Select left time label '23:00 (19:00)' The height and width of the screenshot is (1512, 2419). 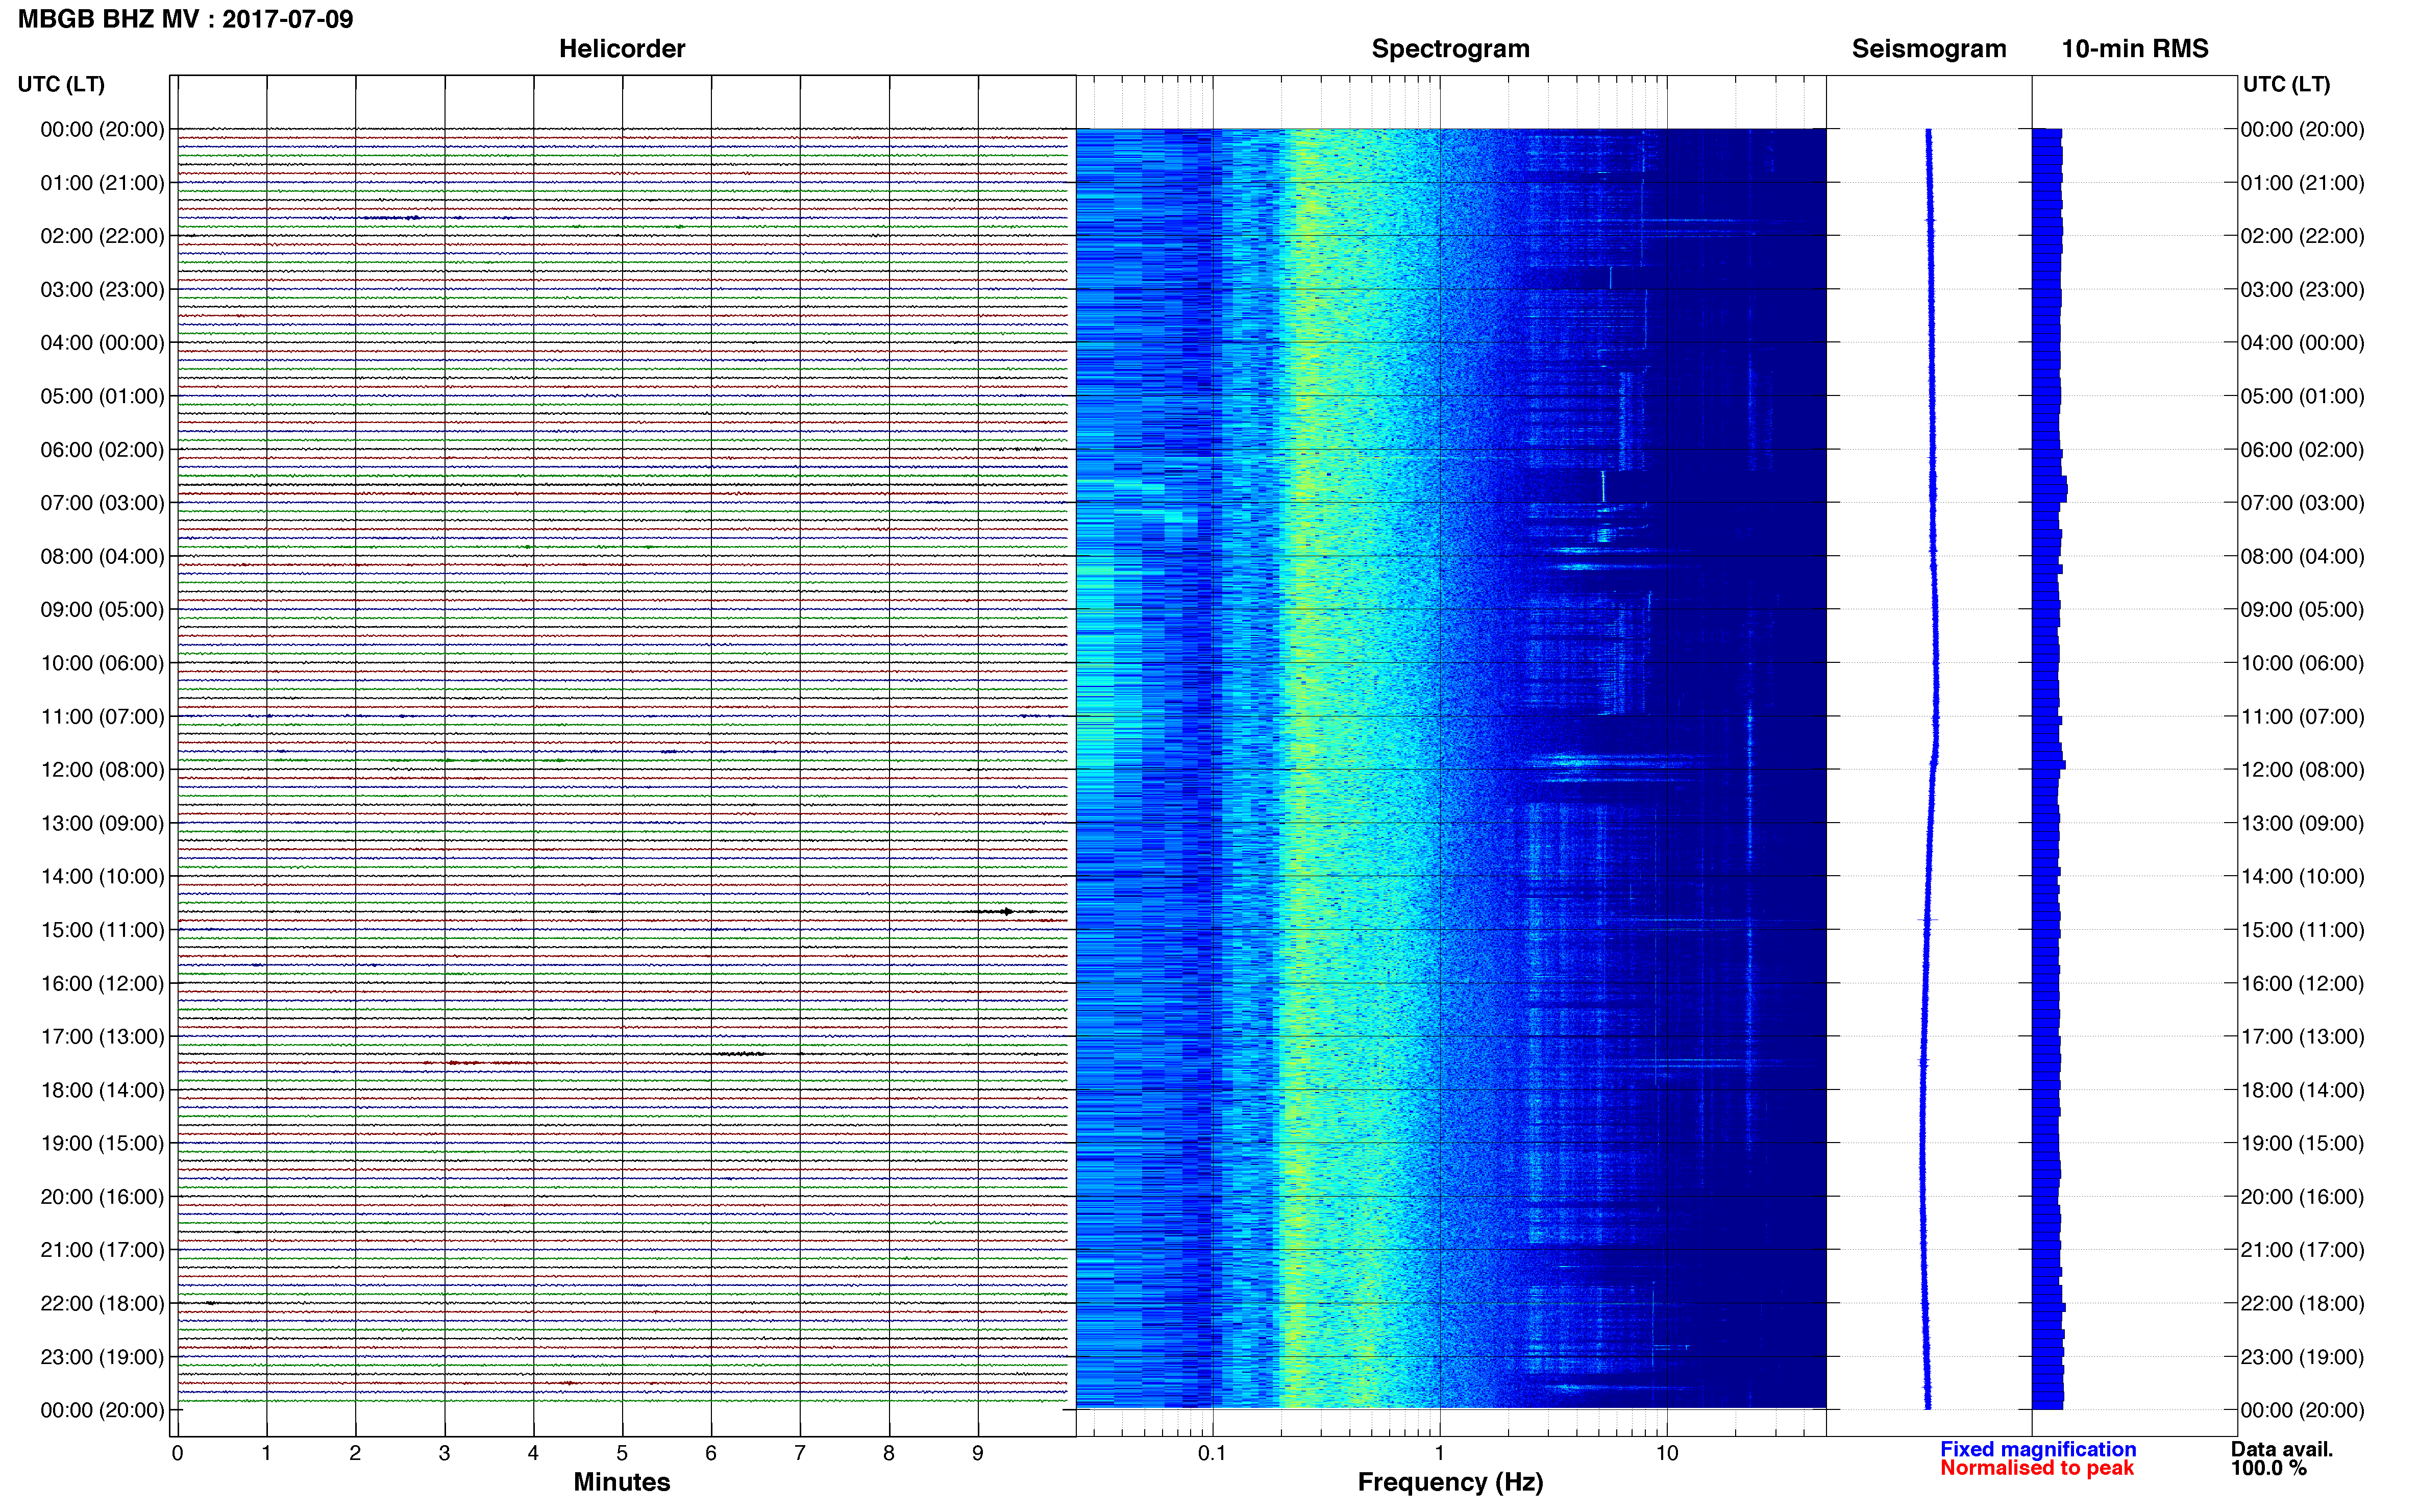point(102,1357)
